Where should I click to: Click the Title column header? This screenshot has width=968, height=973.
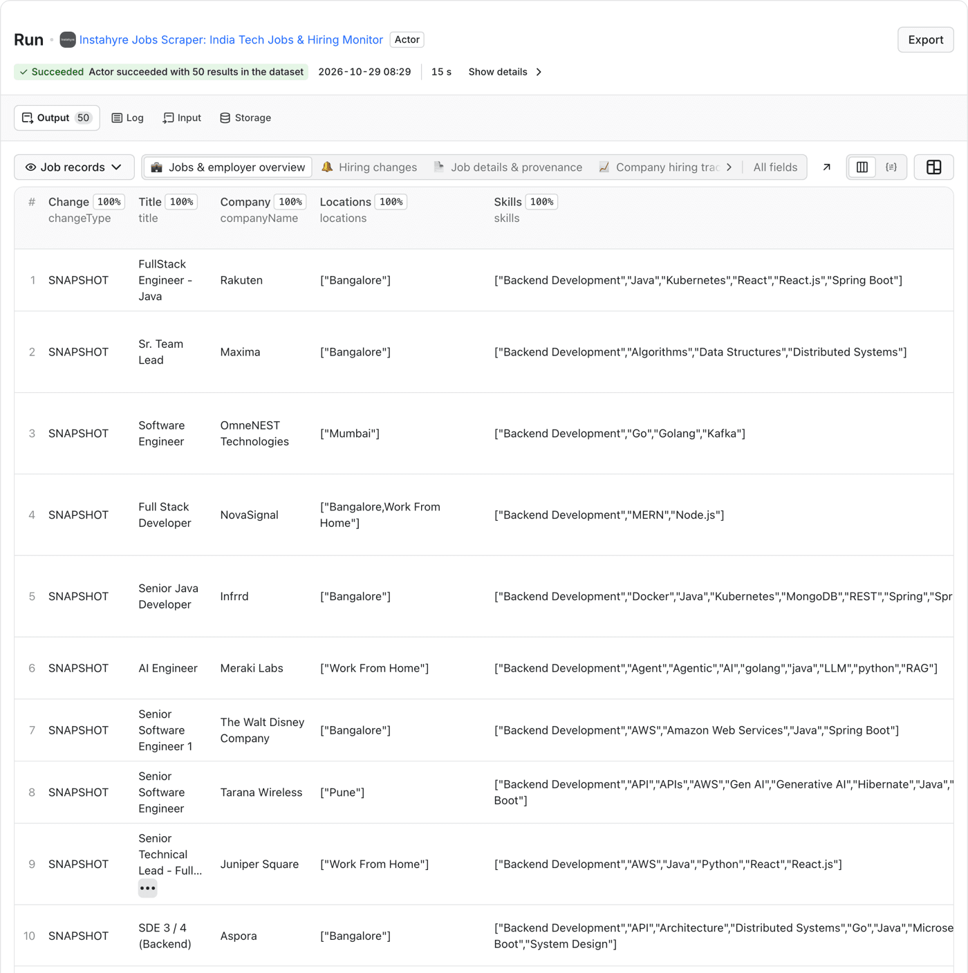coord(150,202)
